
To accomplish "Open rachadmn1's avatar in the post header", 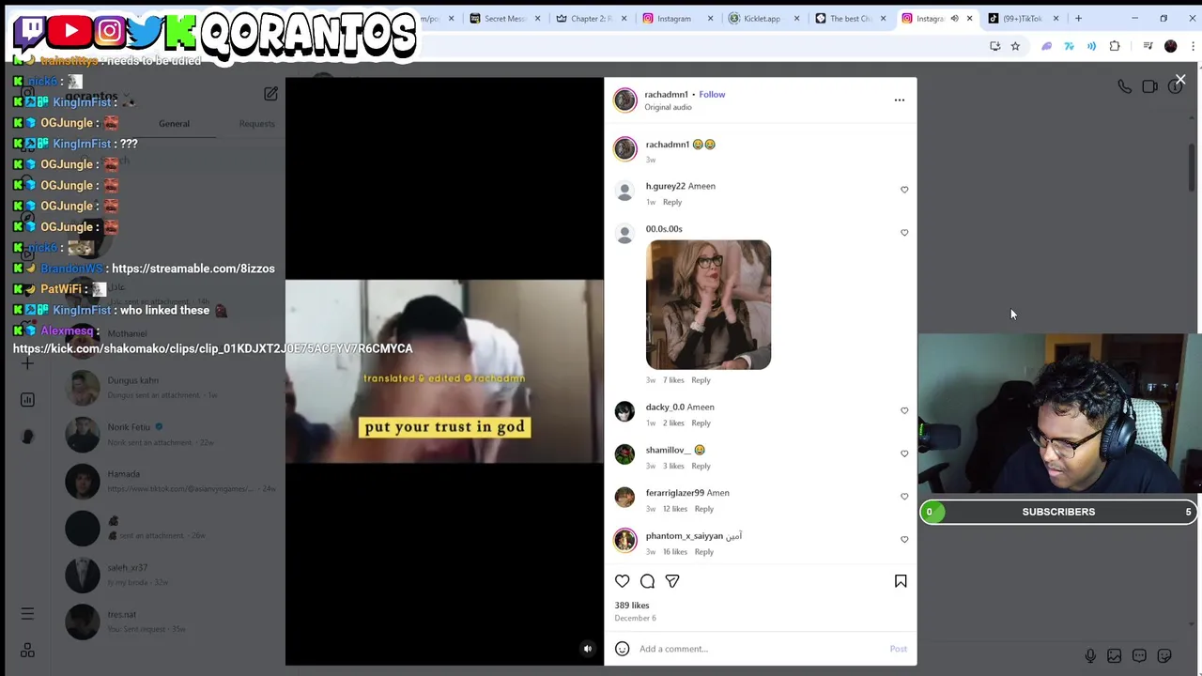I will [x=624, y=100].
